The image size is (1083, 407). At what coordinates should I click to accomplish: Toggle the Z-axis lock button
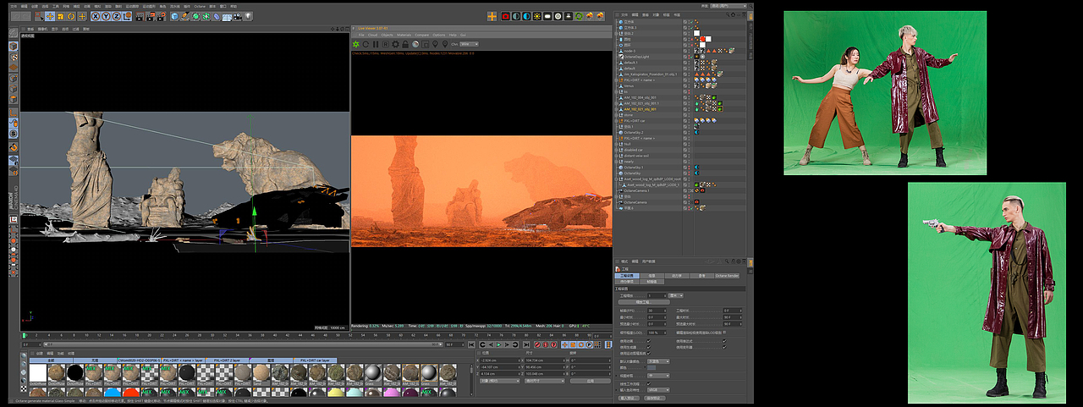[x=116, y=16]
